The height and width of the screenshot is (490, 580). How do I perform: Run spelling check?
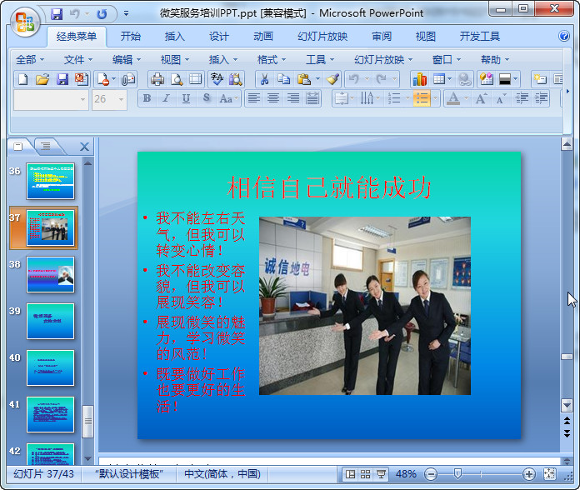click(x=217, y=79)
